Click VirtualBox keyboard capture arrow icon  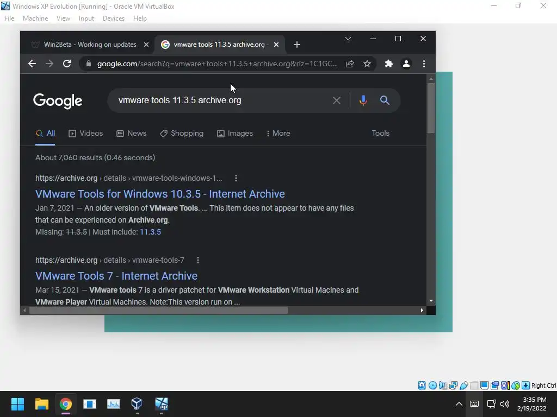pos(526,385)
